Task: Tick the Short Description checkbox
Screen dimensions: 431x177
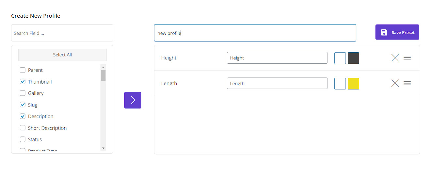Action: (23, 128)
